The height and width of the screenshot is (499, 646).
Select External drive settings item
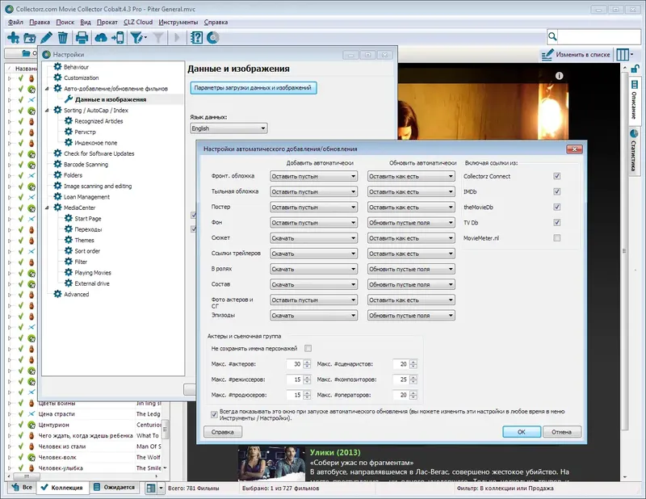pos(91,283)
